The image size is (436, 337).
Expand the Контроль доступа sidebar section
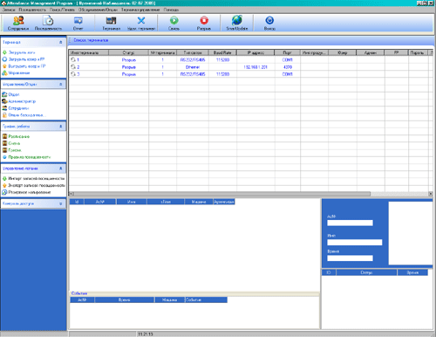tap(60, 203)
